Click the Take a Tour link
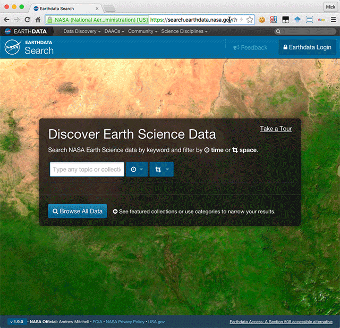The width and height of the screenshot is (340, 328). 276,129
